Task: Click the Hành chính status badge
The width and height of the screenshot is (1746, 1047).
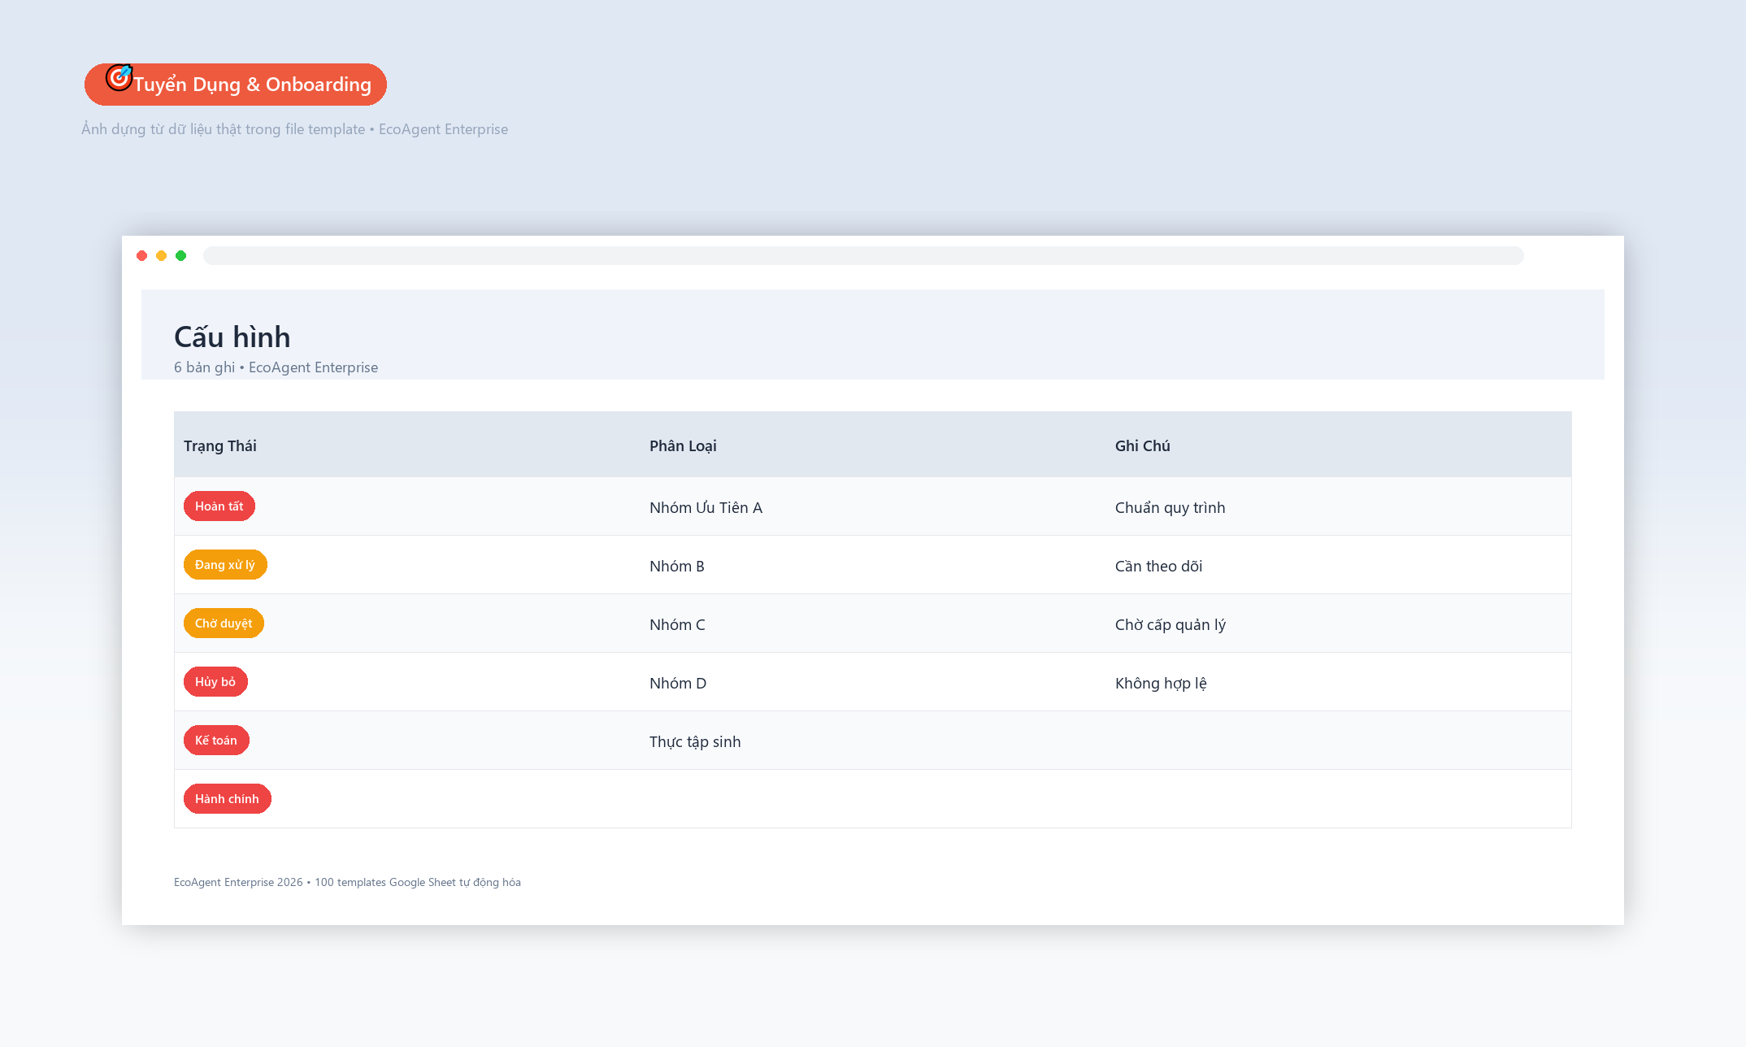Action: (228, 799)
